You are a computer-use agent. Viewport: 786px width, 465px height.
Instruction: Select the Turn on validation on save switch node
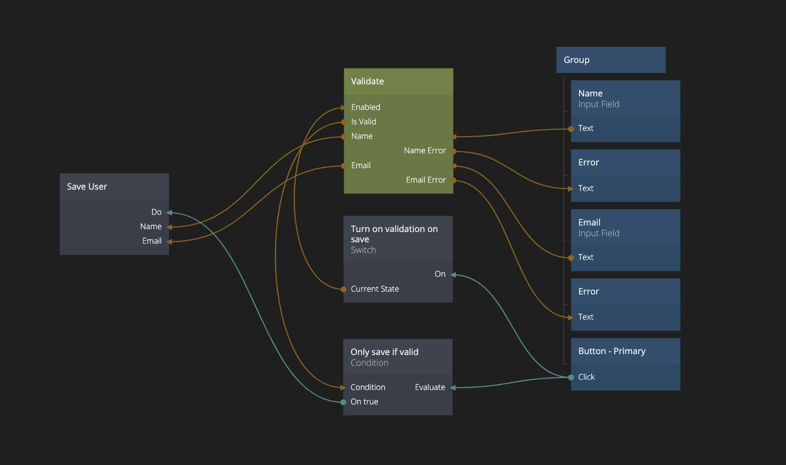(398, 239)
